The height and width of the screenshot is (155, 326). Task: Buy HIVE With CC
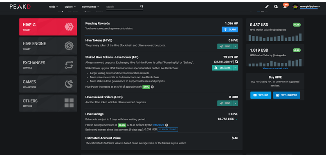click(x=261, y=95)
